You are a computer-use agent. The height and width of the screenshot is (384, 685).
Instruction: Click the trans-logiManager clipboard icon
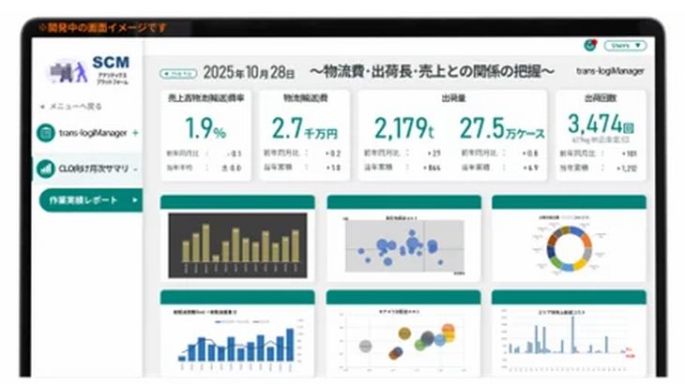[x=45, y=133]
